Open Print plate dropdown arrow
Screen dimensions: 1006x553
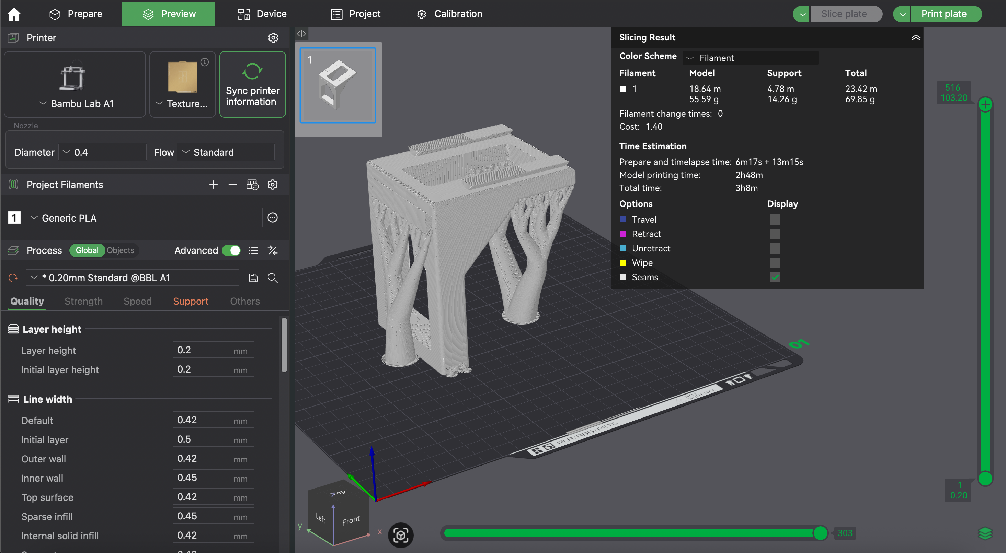click(902, 14)
